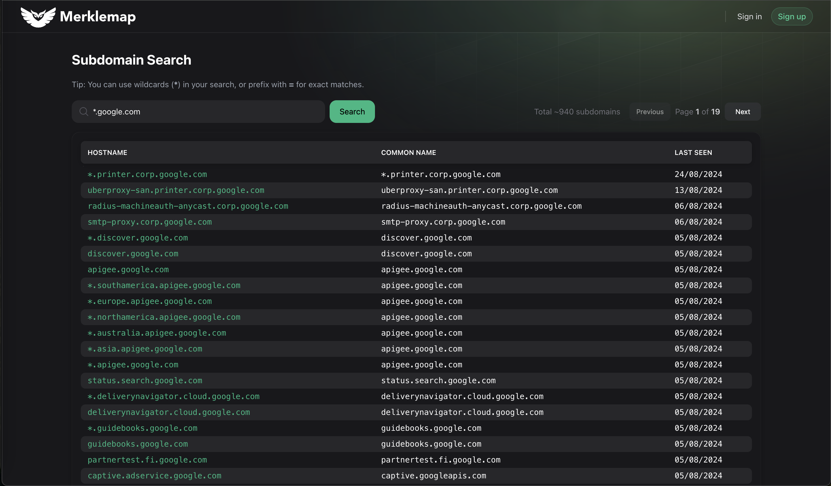This screenshot has height=486, width=831.
Task: Open *.australia.apigee.google.com hostname link
Action: (x=157, y=333)
